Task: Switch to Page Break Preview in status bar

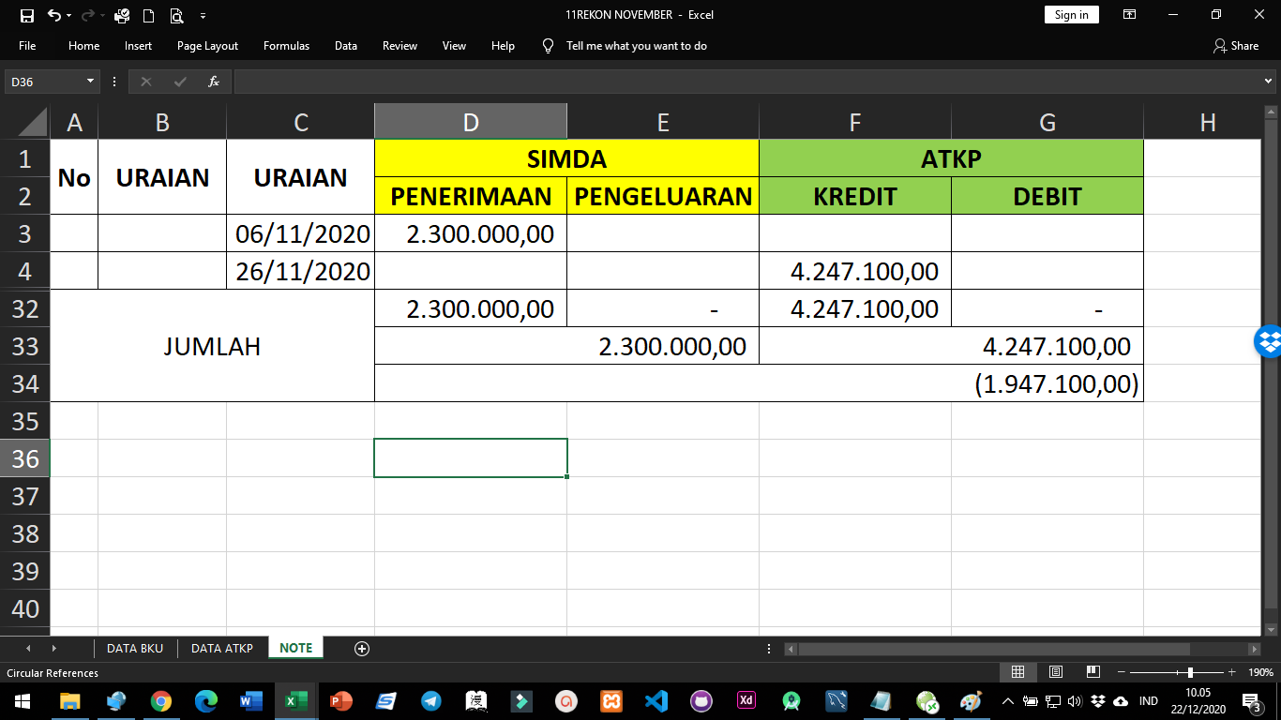Action: (1093, 672)
